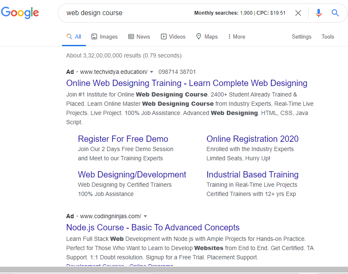Click the Google logo
Image resolution: width=348 pixels, height=274 pixels.
coord(20,13)
